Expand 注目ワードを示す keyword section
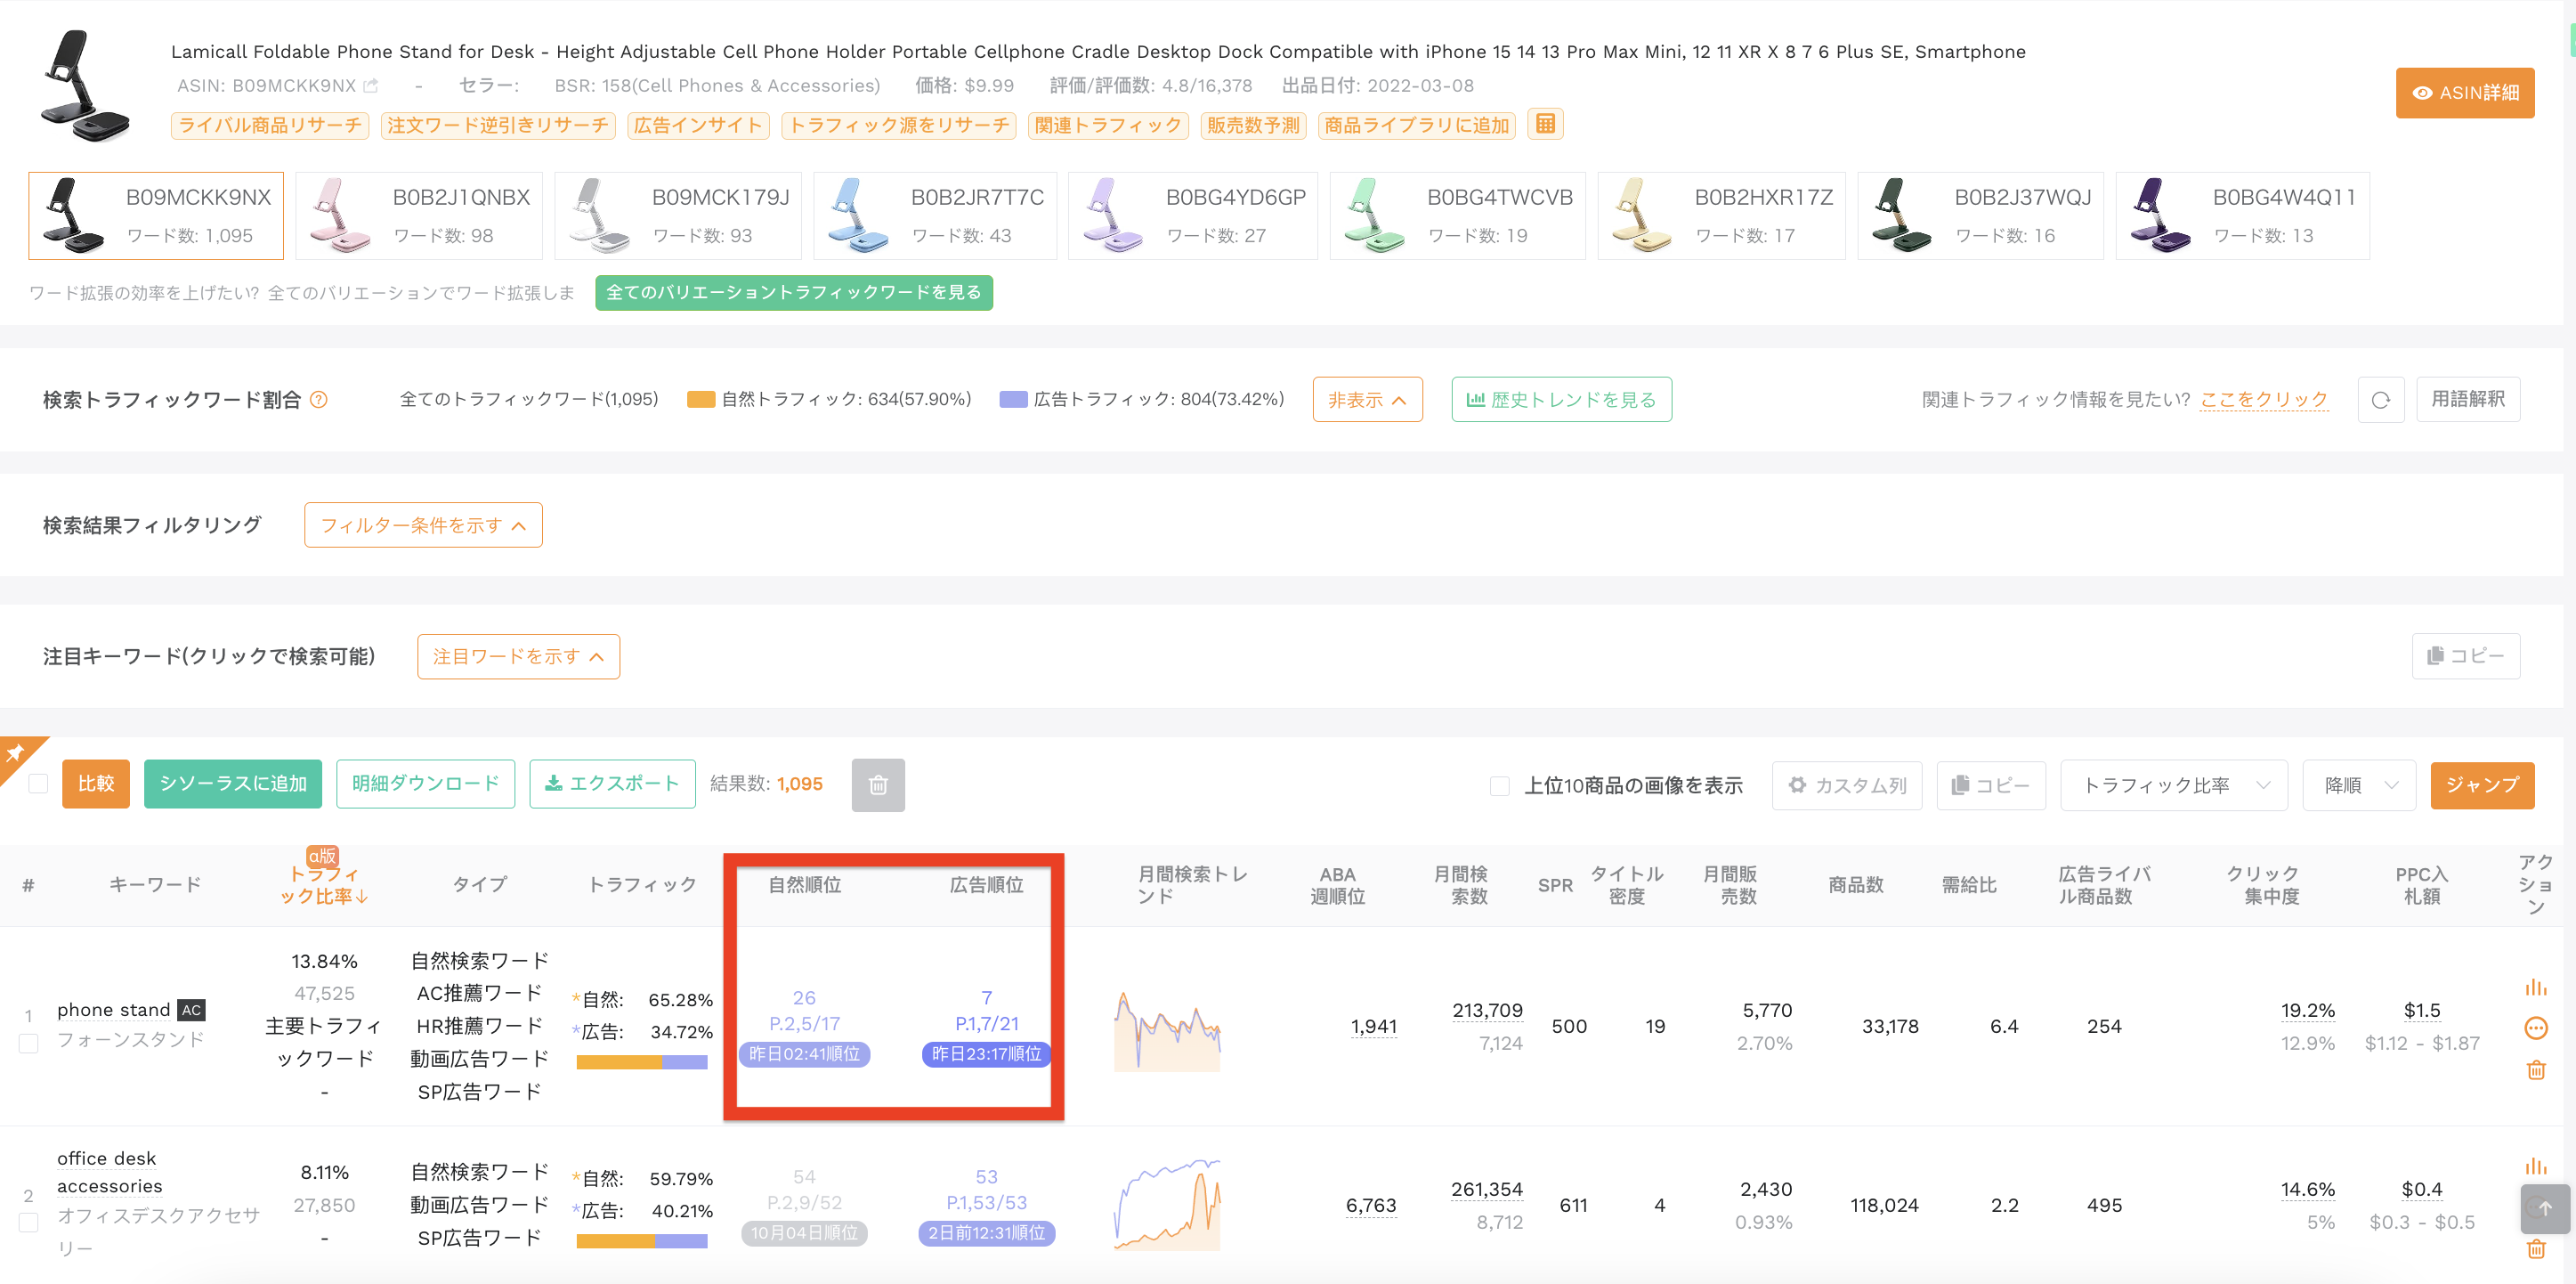 point(518,657)
